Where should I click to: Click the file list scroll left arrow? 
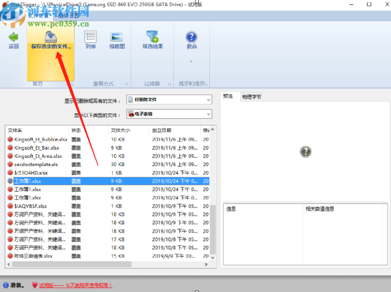[9, 264]
